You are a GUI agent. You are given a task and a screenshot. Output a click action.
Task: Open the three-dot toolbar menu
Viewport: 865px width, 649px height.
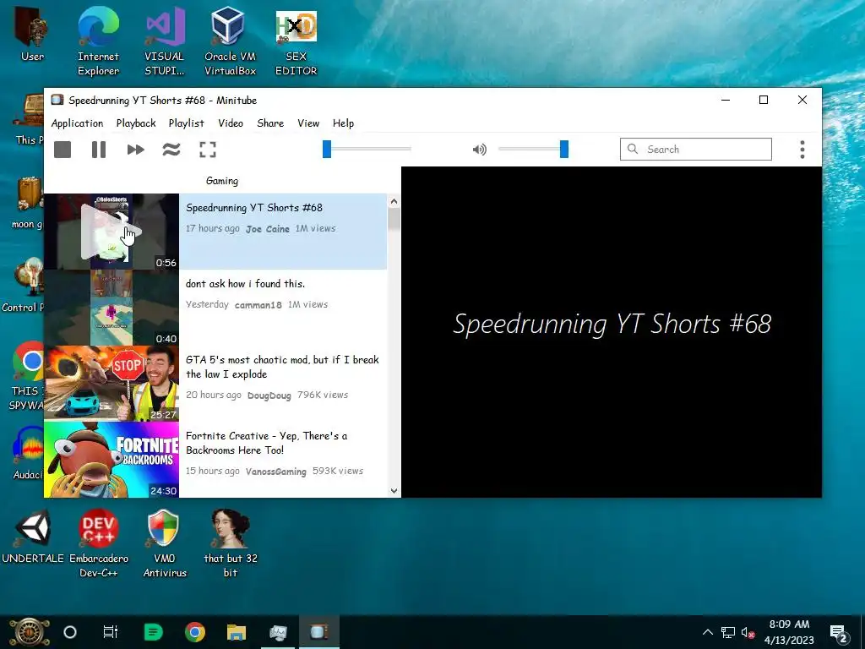[802, 150]
